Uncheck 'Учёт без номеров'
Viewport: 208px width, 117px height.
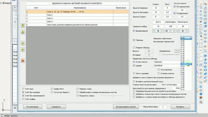(23, 92)
